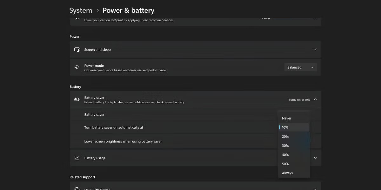
Task: Click the Power & battery breadcrumb
Action: 128,10
